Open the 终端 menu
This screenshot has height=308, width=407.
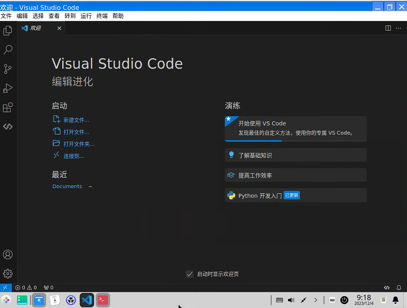tap(102, 16)
